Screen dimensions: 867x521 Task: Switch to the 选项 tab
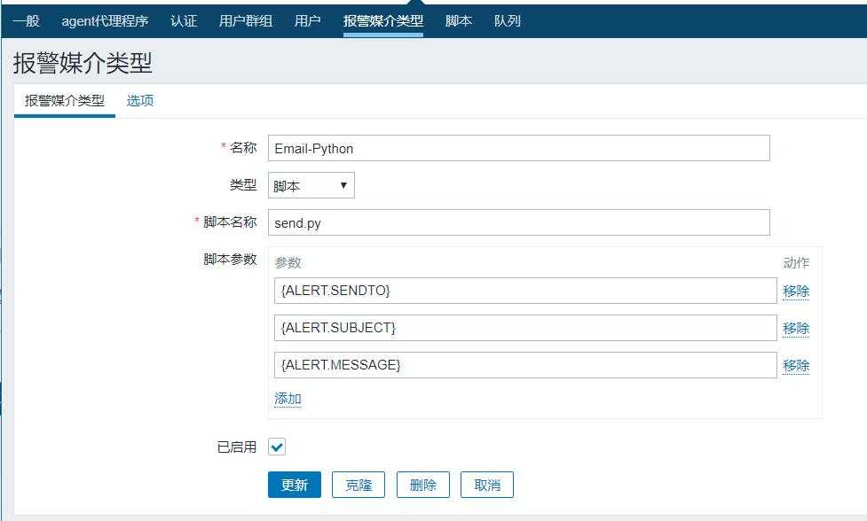pyautogui.click(x=140, y=100)
